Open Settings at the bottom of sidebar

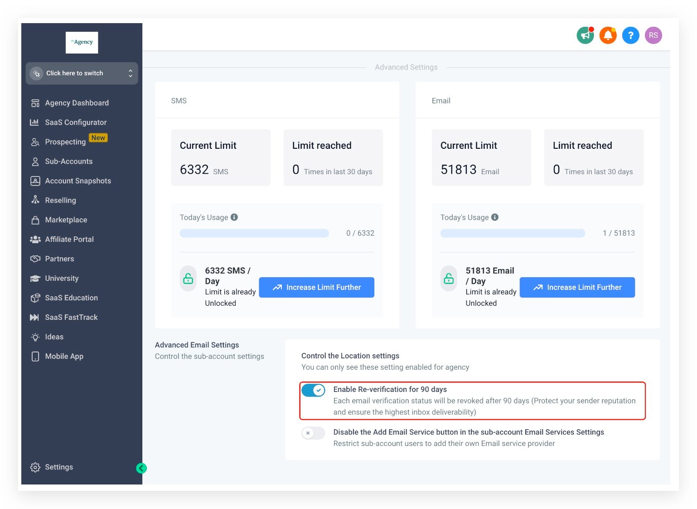click(58, 467)
